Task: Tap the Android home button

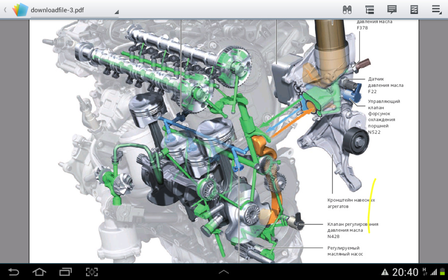Action: (39, 272)
